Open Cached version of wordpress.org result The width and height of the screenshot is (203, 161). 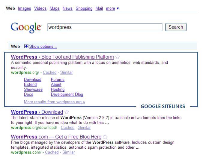[49, 72]
